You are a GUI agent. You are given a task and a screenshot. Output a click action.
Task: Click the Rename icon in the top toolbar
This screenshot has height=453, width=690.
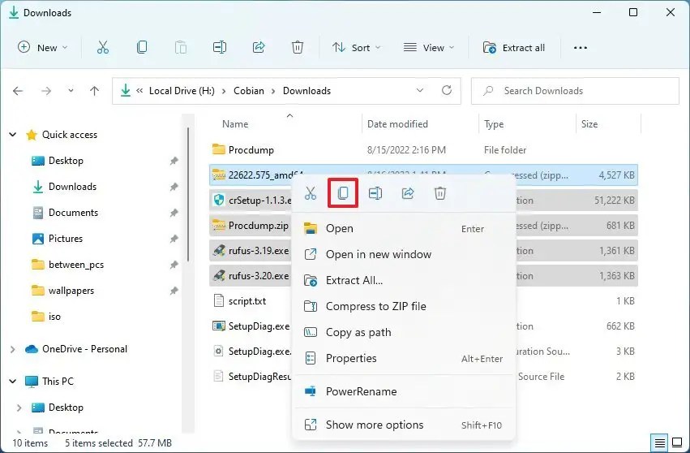click(x=219, y=47)
